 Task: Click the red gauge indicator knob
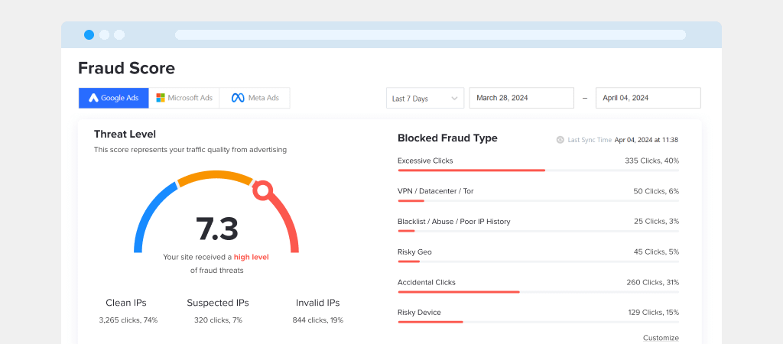pos(262,190)
